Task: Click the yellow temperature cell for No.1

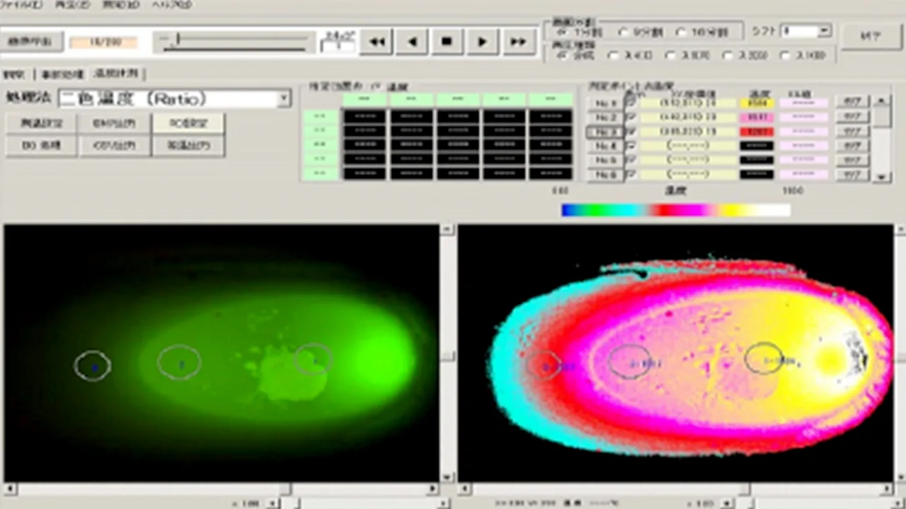Action: tap(757, 103)
